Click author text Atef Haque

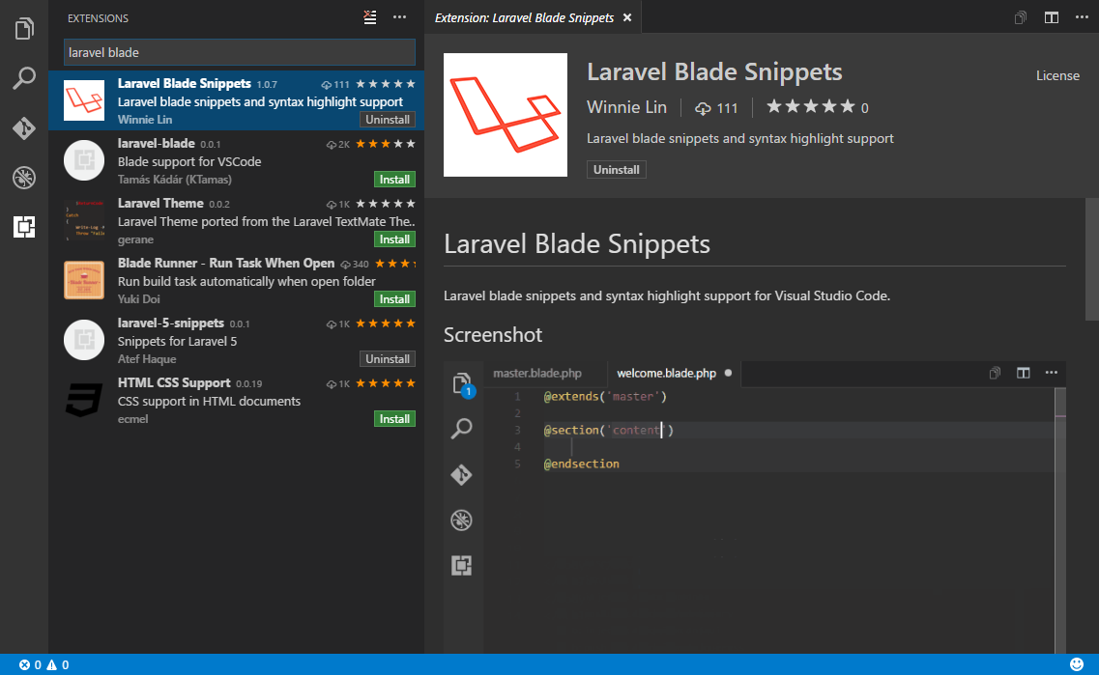[147, 359]
